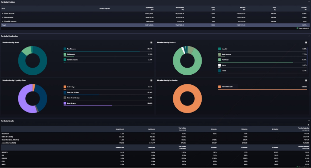Click the From the Beginning header in upper results table
311x168 pixels.
pos(304,129)
